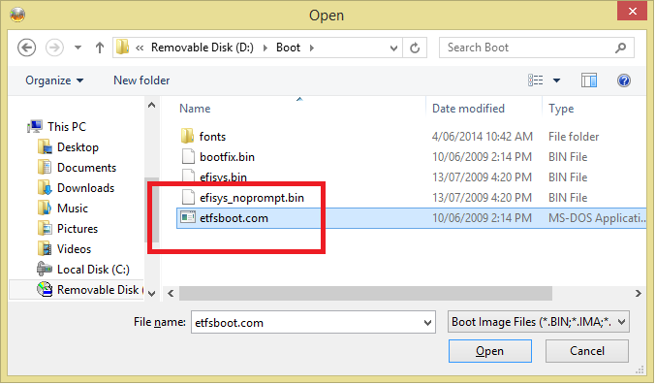Open Help with the question mark icon
The width and height of the screenshot is (656, 385).
[624, 80]
